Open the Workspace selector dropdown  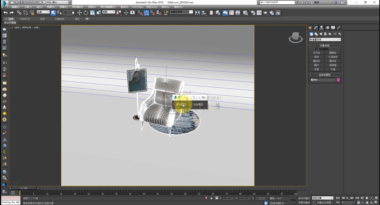(x=55, y=2)
